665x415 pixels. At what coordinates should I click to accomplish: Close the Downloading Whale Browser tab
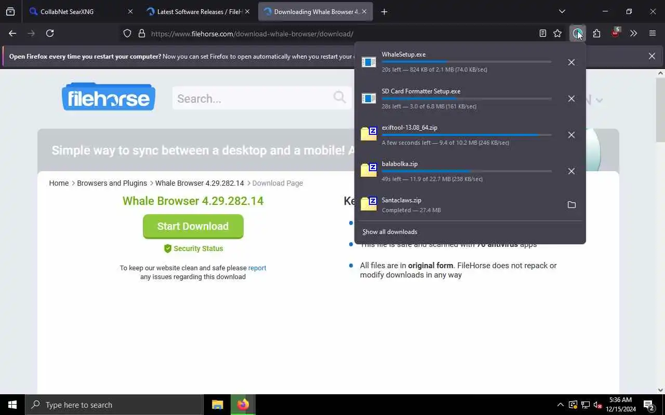pos(364,11)
